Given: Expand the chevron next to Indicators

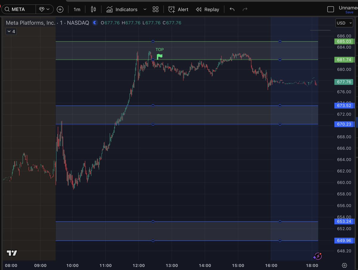Looking at the screenshot, I should pyautogui.click(x=145, y=9).
